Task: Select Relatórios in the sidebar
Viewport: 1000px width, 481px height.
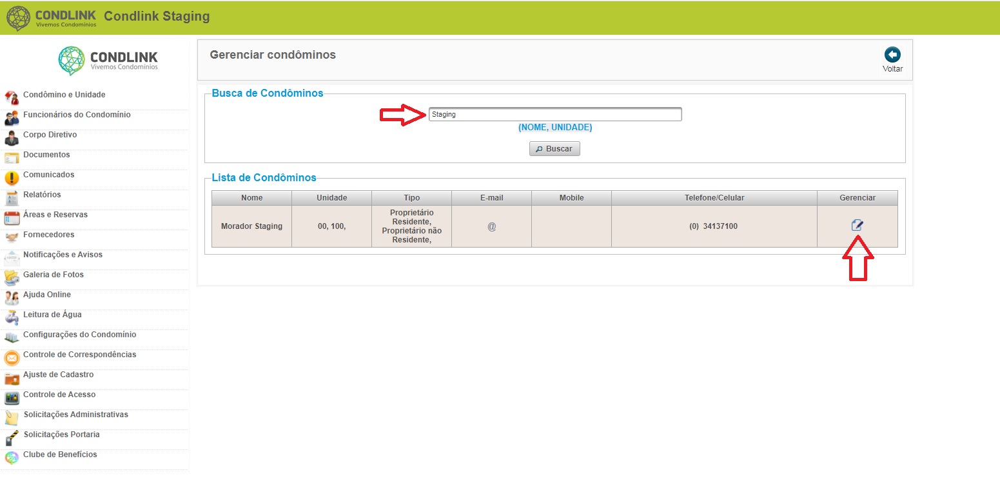Action: (42, 195)
